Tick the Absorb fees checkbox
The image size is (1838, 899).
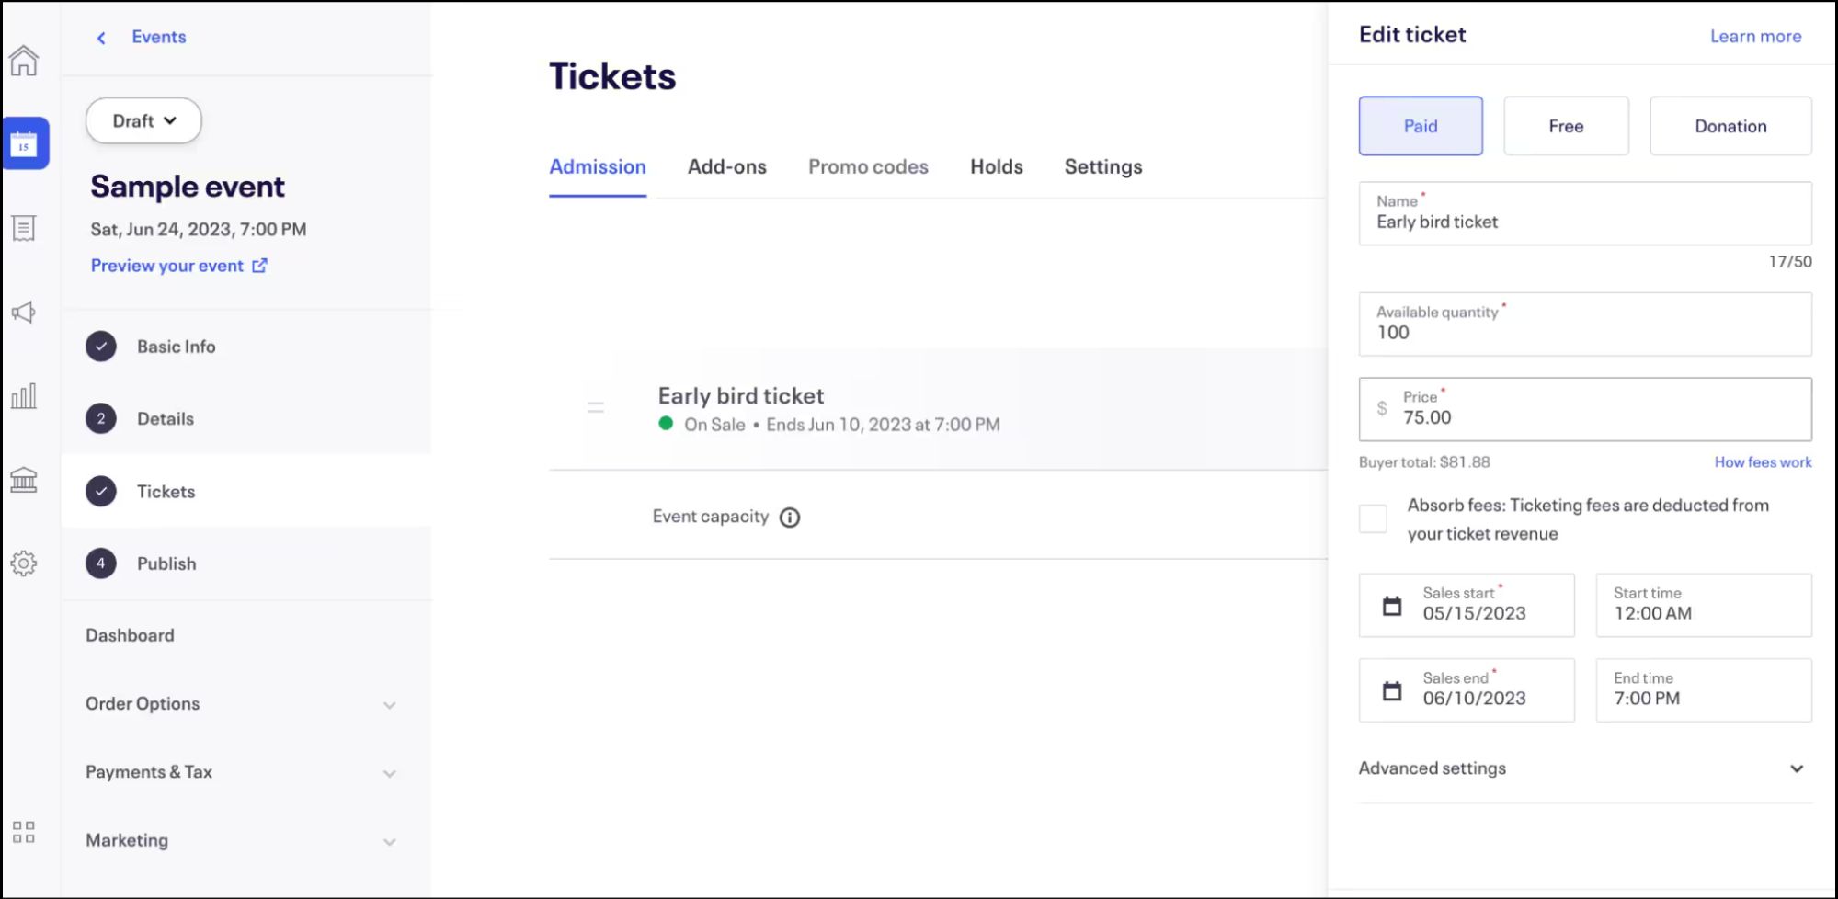(1373, 518)
